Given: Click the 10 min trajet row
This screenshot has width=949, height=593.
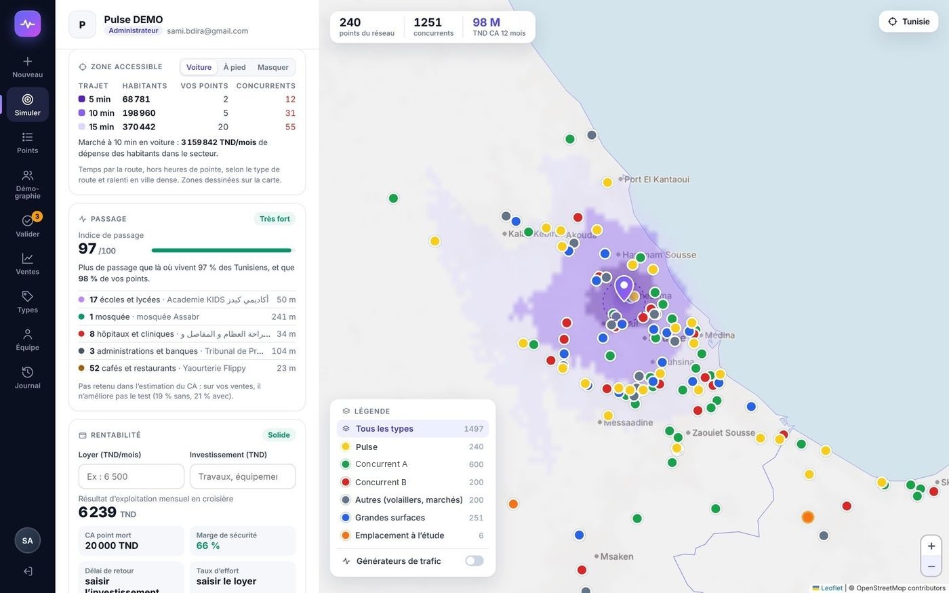Looking at the screenshot, I should (187, 113).
